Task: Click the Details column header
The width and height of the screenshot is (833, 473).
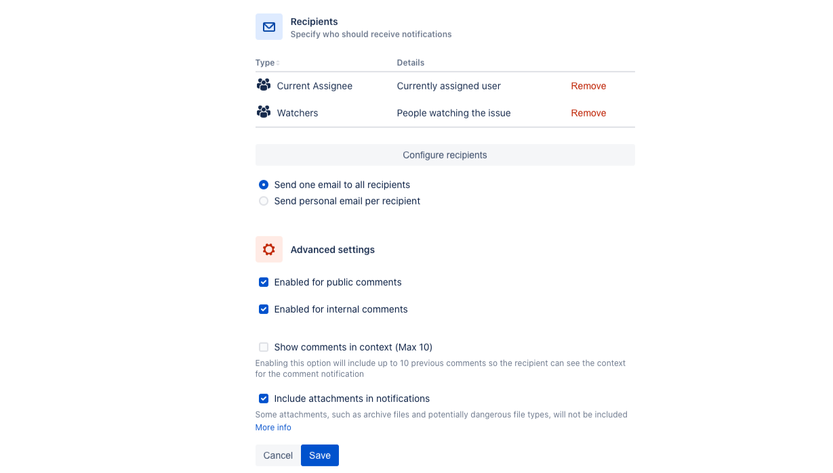Action: pyautogui.click(x=411, y=63)
